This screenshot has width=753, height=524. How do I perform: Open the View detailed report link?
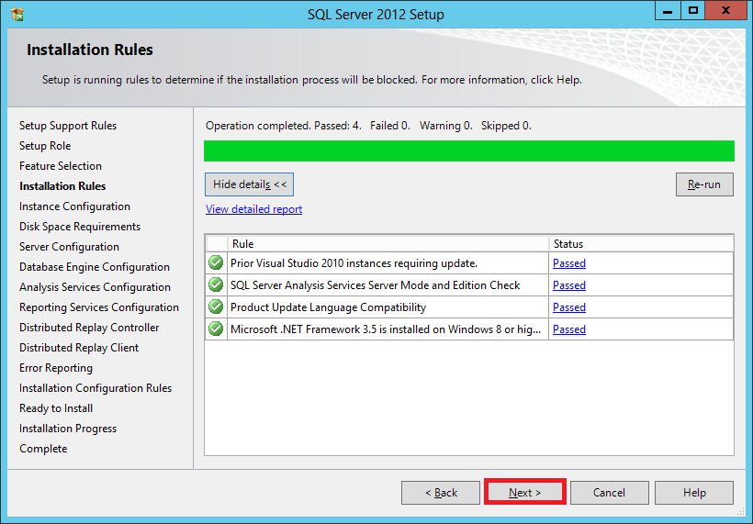253,209
